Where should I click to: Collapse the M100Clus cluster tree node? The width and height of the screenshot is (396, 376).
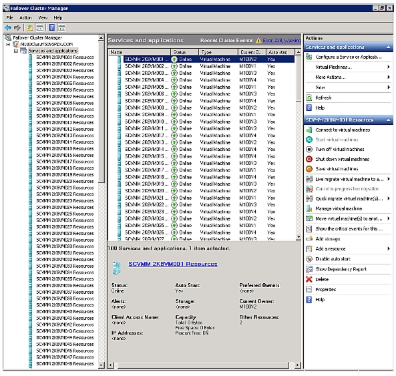pos(8,44)
